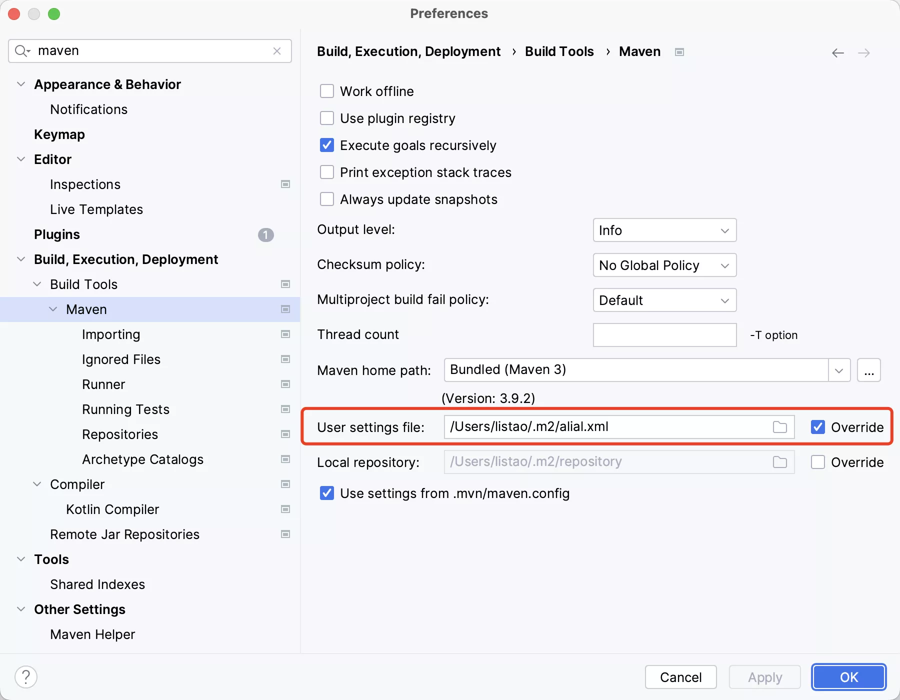Open the Notifications settings page

(x=88, y=109)
